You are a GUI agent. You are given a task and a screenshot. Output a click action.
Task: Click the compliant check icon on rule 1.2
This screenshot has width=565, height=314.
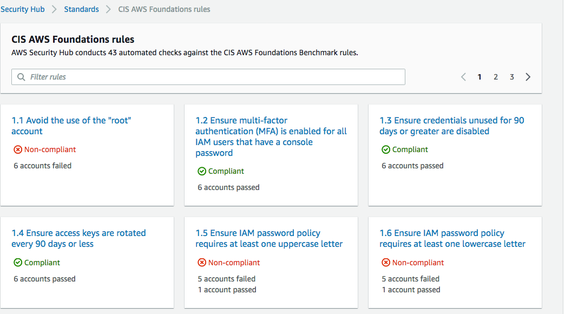(202, 171)
